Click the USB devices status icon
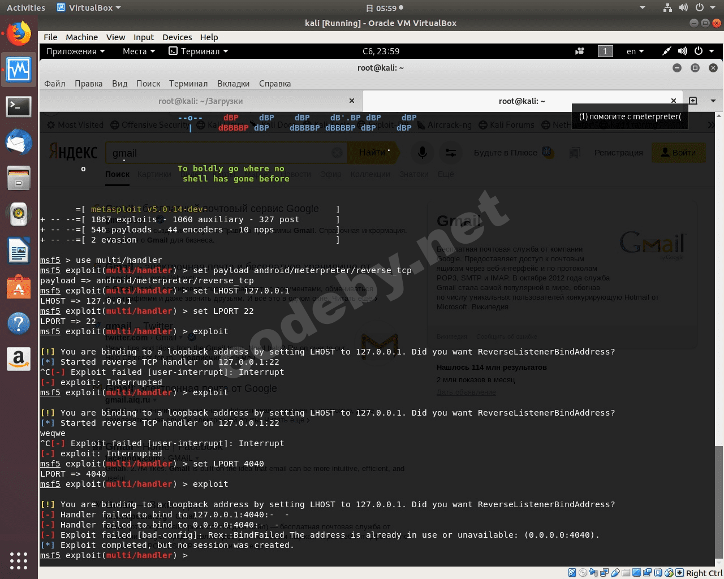The image size is (724, 579). pos(615,573)
